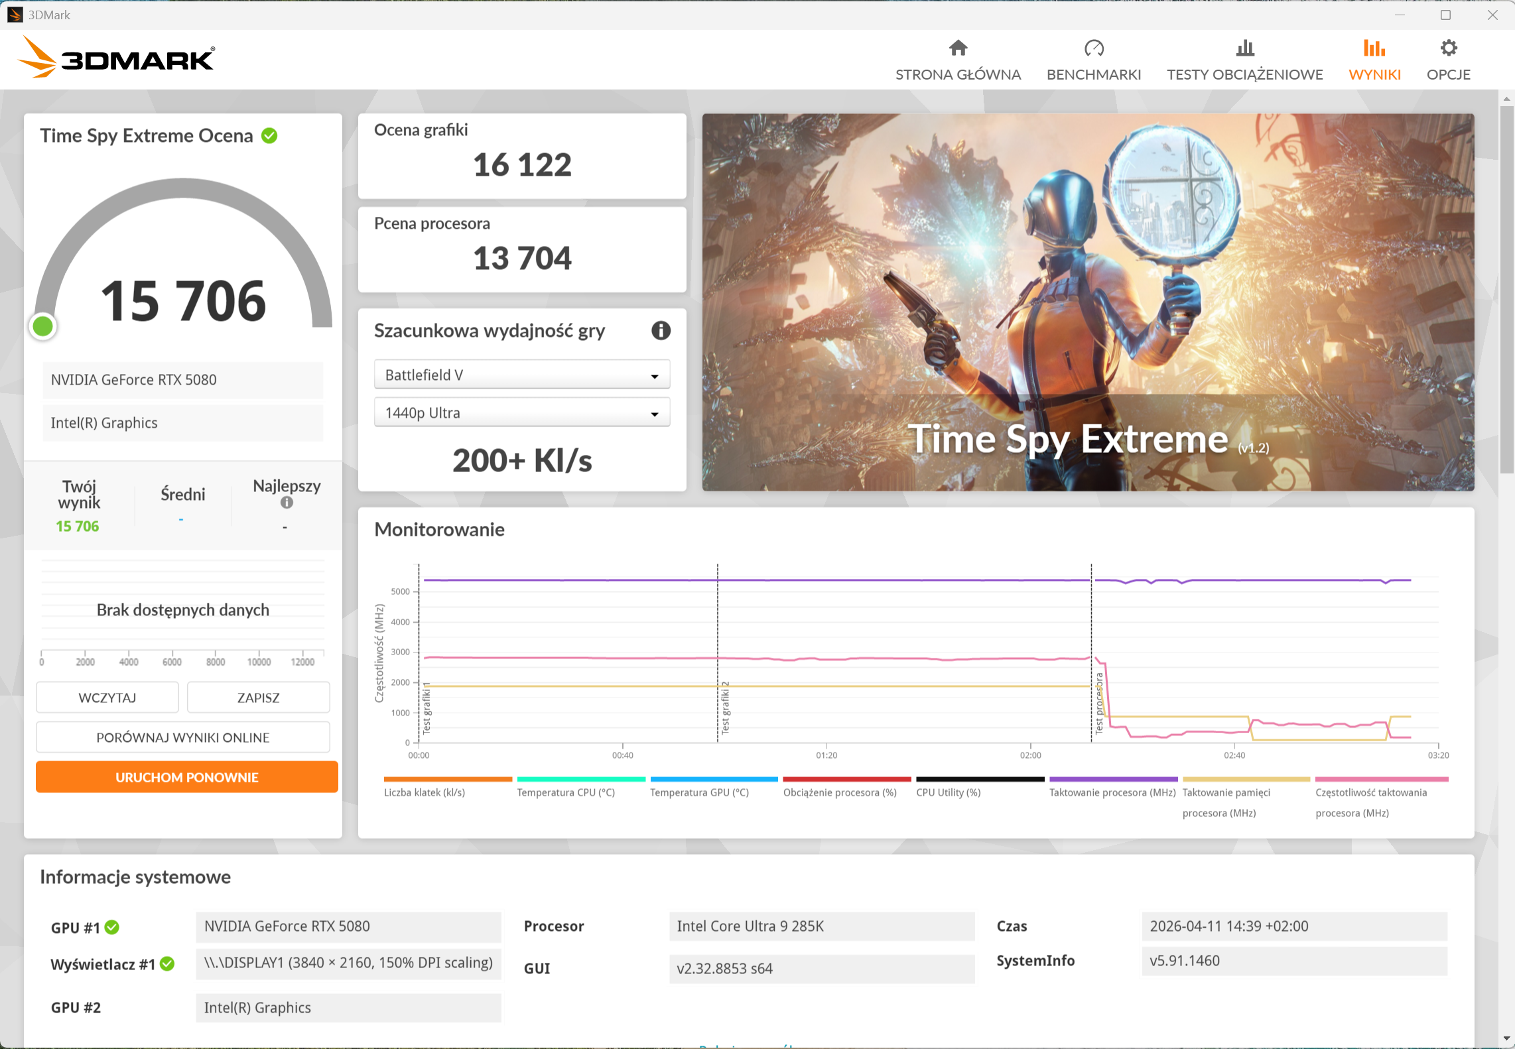Expand the 1440p Ultra resolution dropdown

point(521,412)
